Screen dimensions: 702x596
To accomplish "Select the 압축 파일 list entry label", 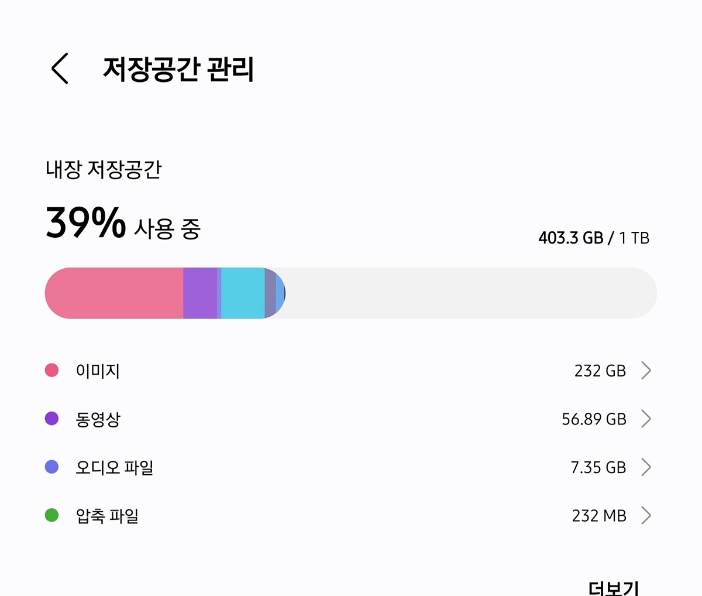I will click(x=107, y=516).
